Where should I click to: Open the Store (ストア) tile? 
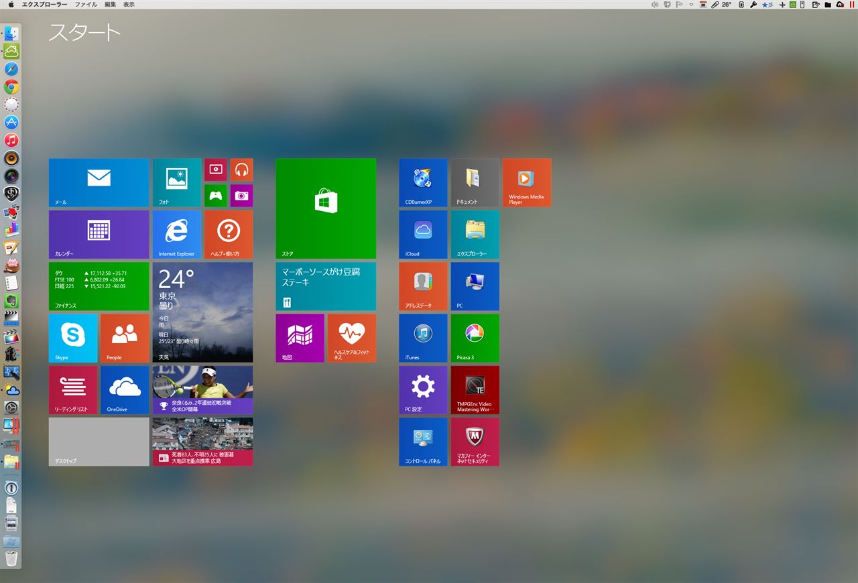click(326, 208)
